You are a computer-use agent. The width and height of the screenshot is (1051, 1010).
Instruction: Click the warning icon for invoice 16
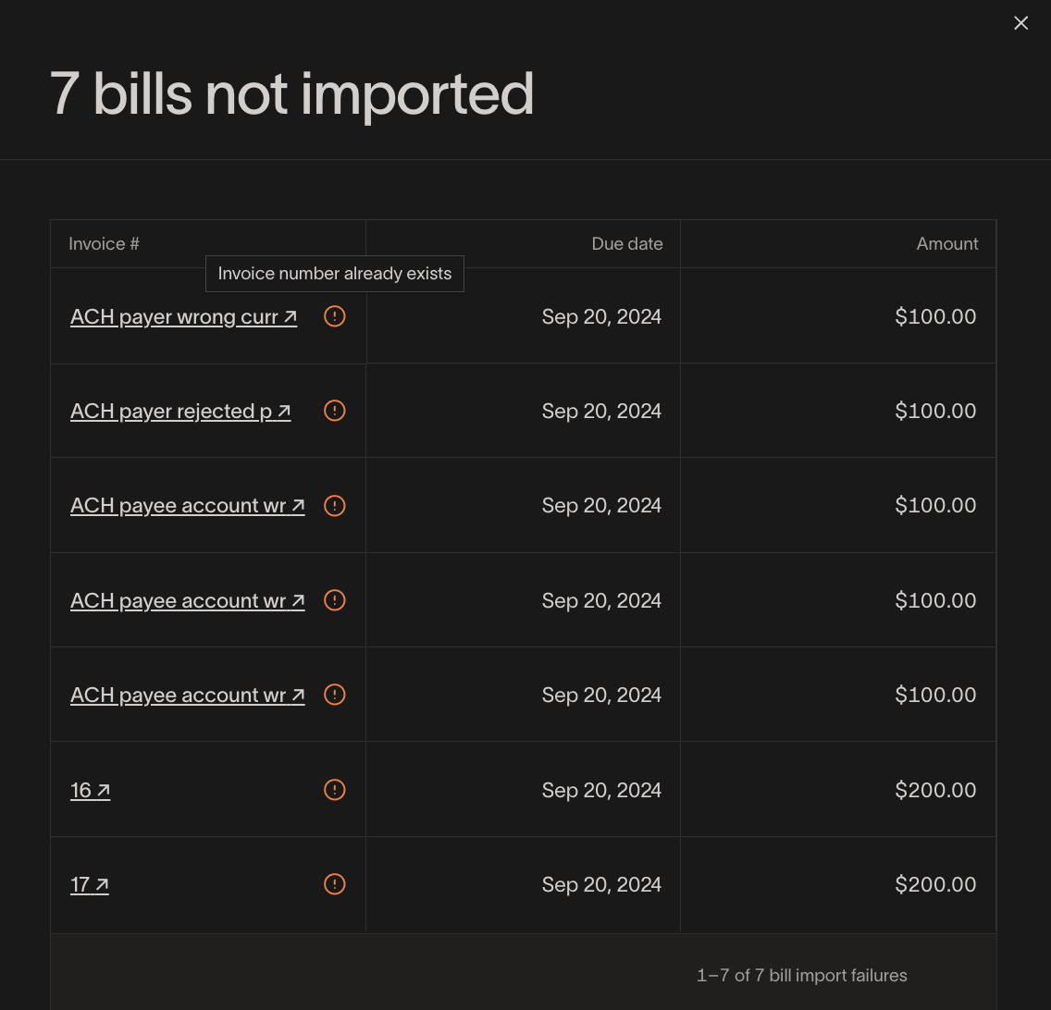335,790
